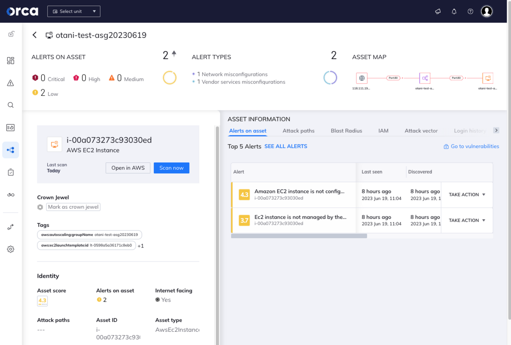Click Open in AWS button
This screenshot has height=345, width=511.
(128, 168)
